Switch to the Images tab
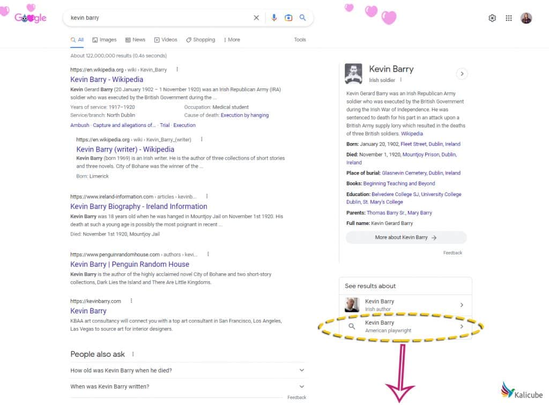The height and width of the screenshot is (405, 549). [x=105, y=40]
